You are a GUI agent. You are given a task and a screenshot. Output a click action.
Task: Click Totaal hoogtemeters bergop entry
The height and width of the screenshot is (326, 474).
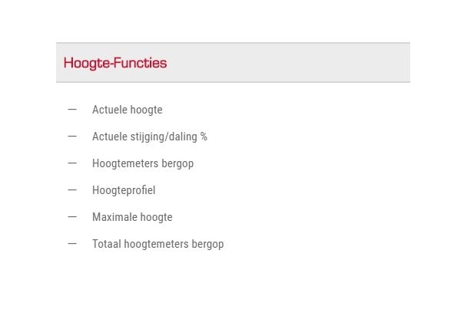(158, 244)
